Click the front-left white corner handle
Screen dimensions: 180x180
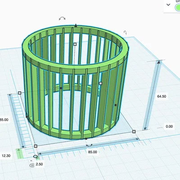click(36, 146)
